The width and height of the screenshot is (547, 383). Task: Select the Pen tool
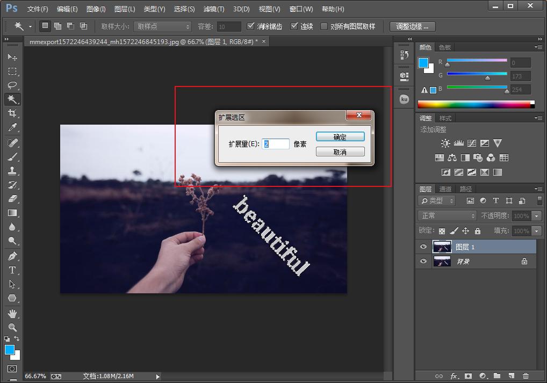click(x=12, y=256)
